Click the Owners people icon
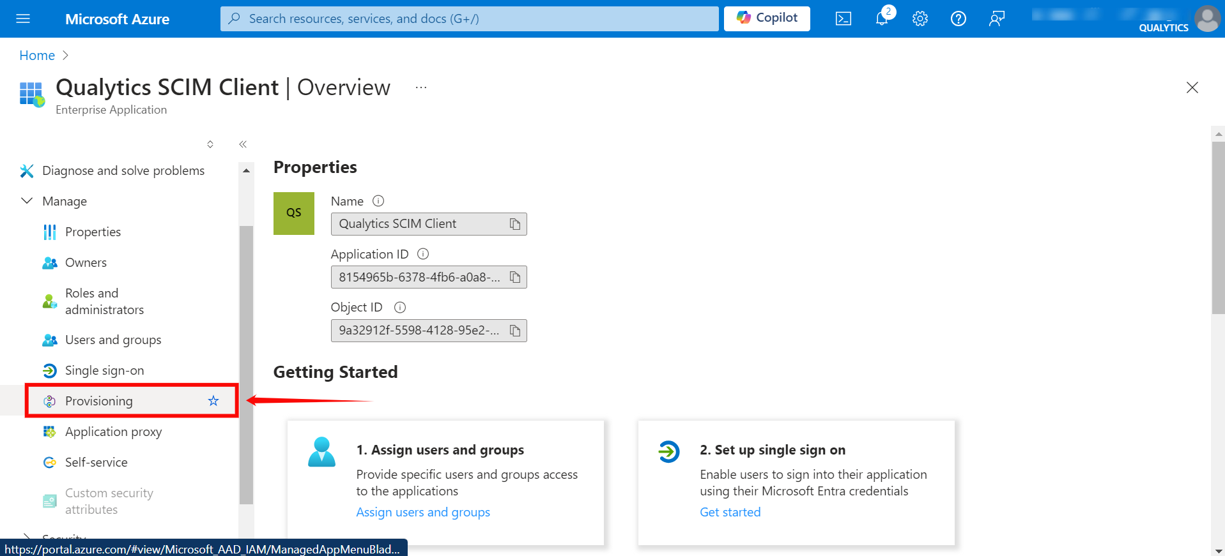The height and width of the screenshot is (556, 1225). [x=50, y=262]
